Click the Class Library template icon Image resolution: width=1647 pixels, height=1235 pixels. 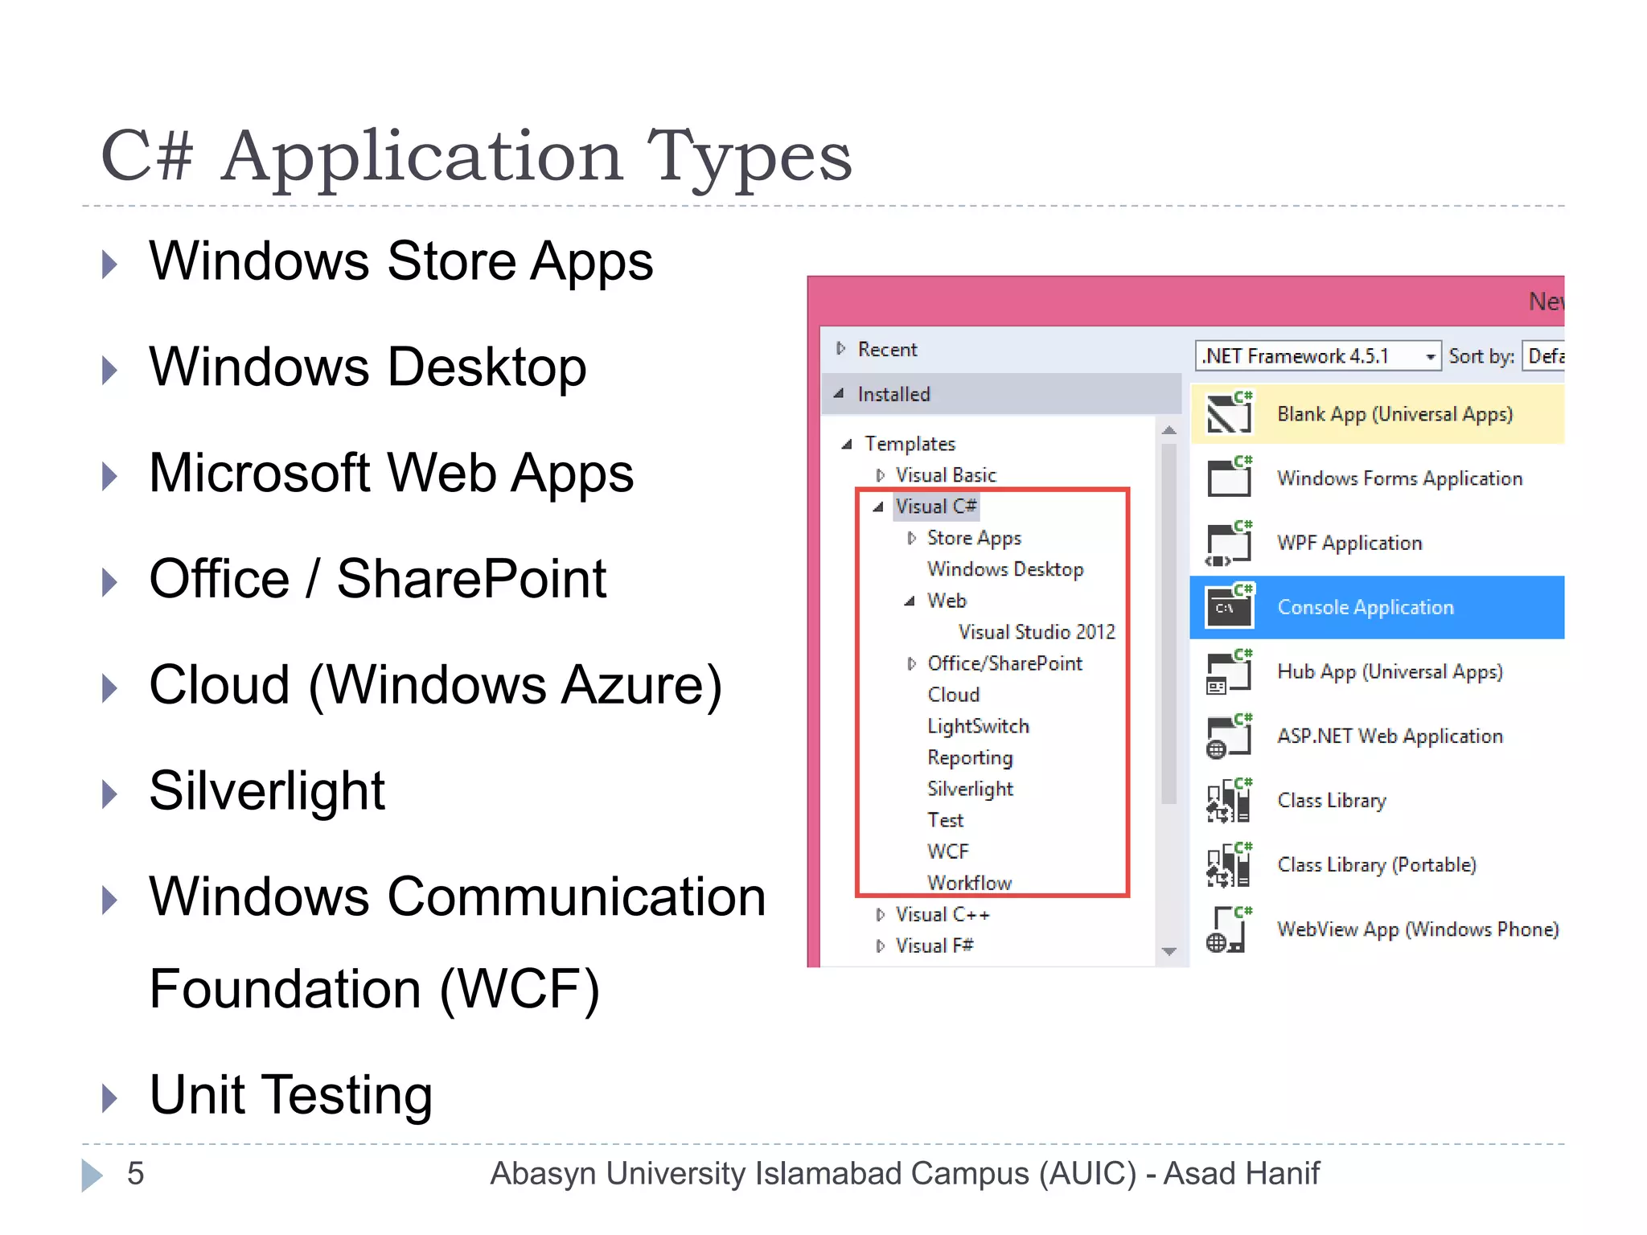pos(1229,800)
